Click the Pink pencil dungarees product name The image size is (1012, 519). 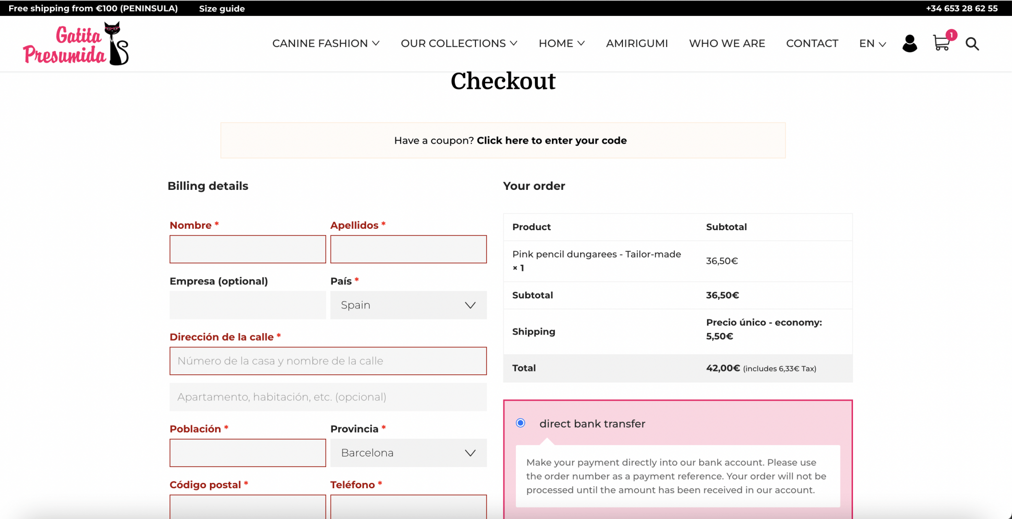click(x=597, y=254)
